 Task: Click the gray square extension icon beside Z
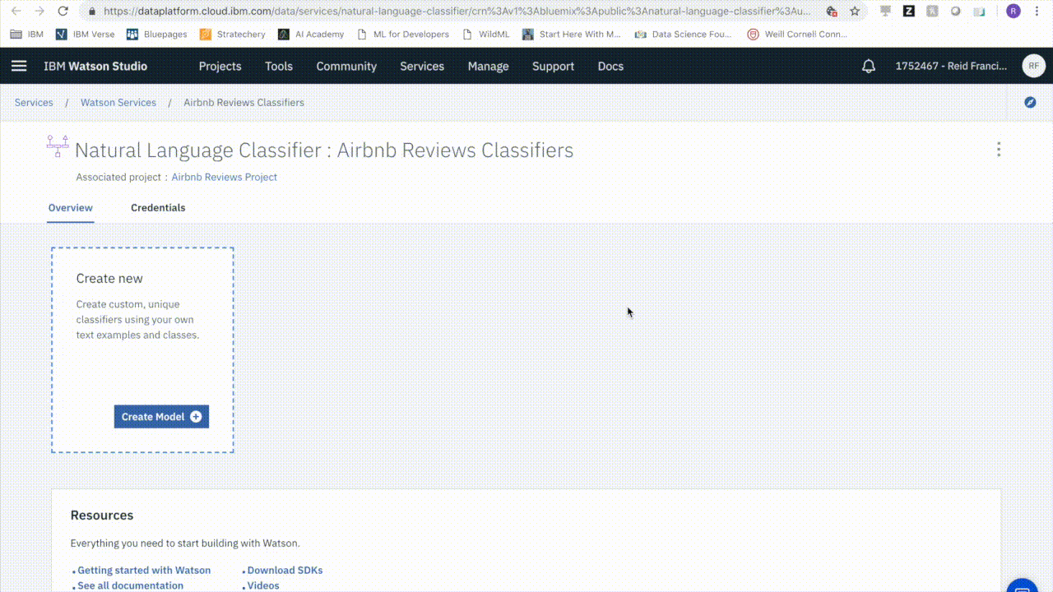(931, 12)
